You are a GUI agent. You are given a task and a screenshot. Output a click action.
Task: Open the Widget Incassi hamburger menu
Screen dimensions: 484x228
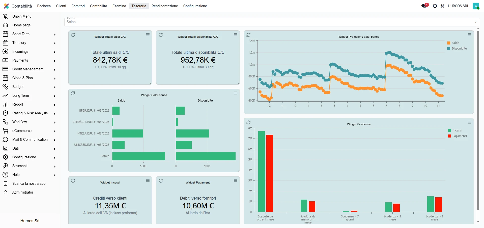[148, 180]
